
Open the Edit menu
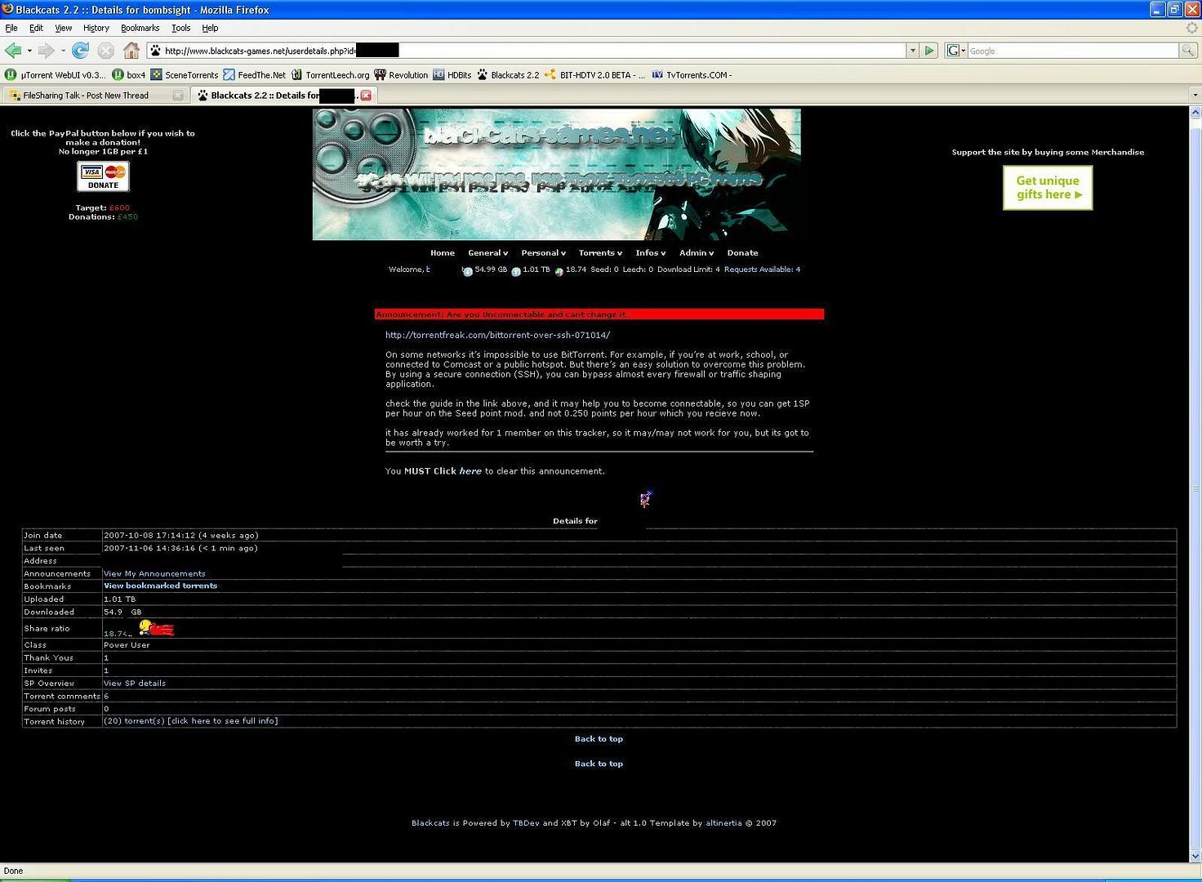coord(36,28)
